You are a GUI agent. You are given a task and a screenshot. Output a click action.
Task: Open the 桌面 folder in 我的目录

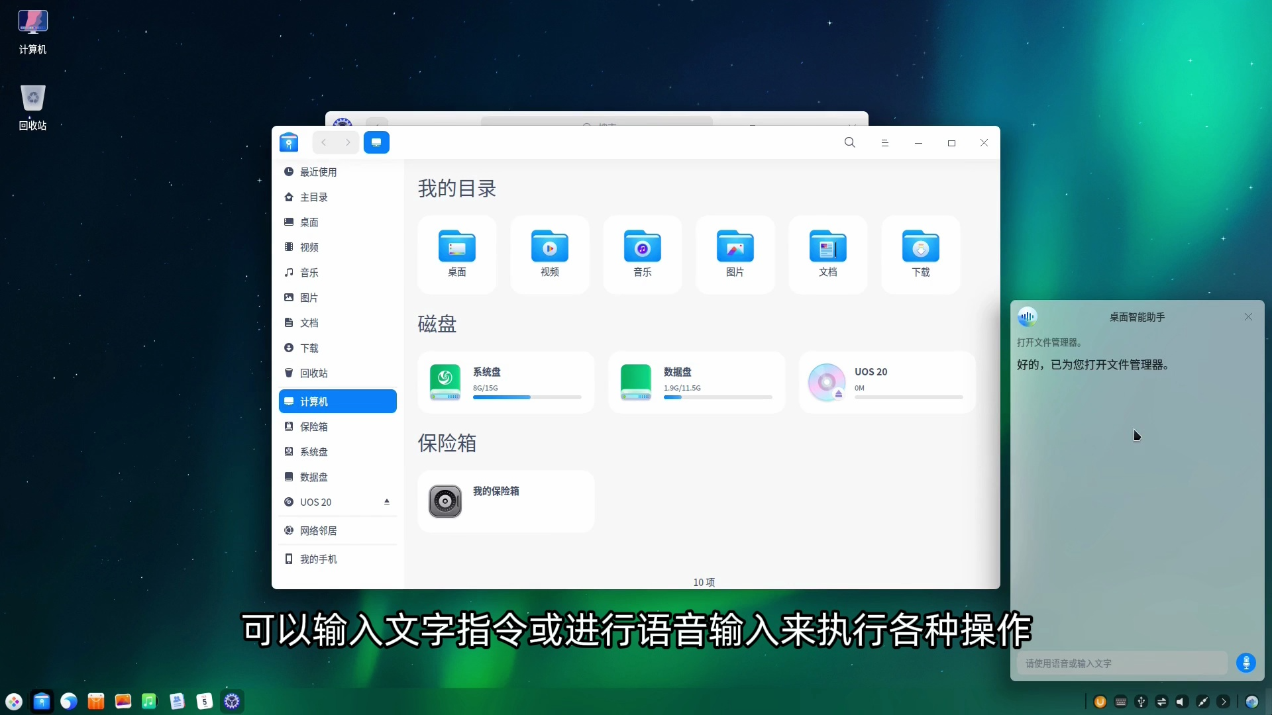[x=456, y=254]
